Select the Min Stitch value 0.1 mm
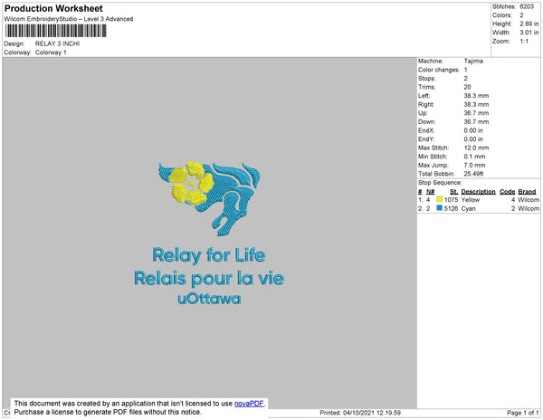Viewport: 543px width, 420px height. pos(475,157)
